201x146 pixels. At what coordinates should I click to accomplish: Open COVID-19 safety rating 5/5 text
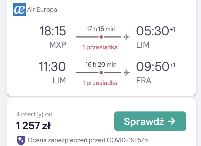[x=88, y=140]
